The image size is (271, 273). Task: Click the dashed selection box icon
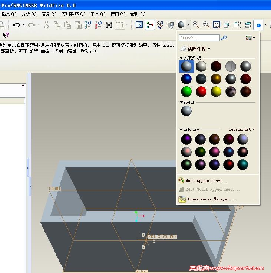119,25
